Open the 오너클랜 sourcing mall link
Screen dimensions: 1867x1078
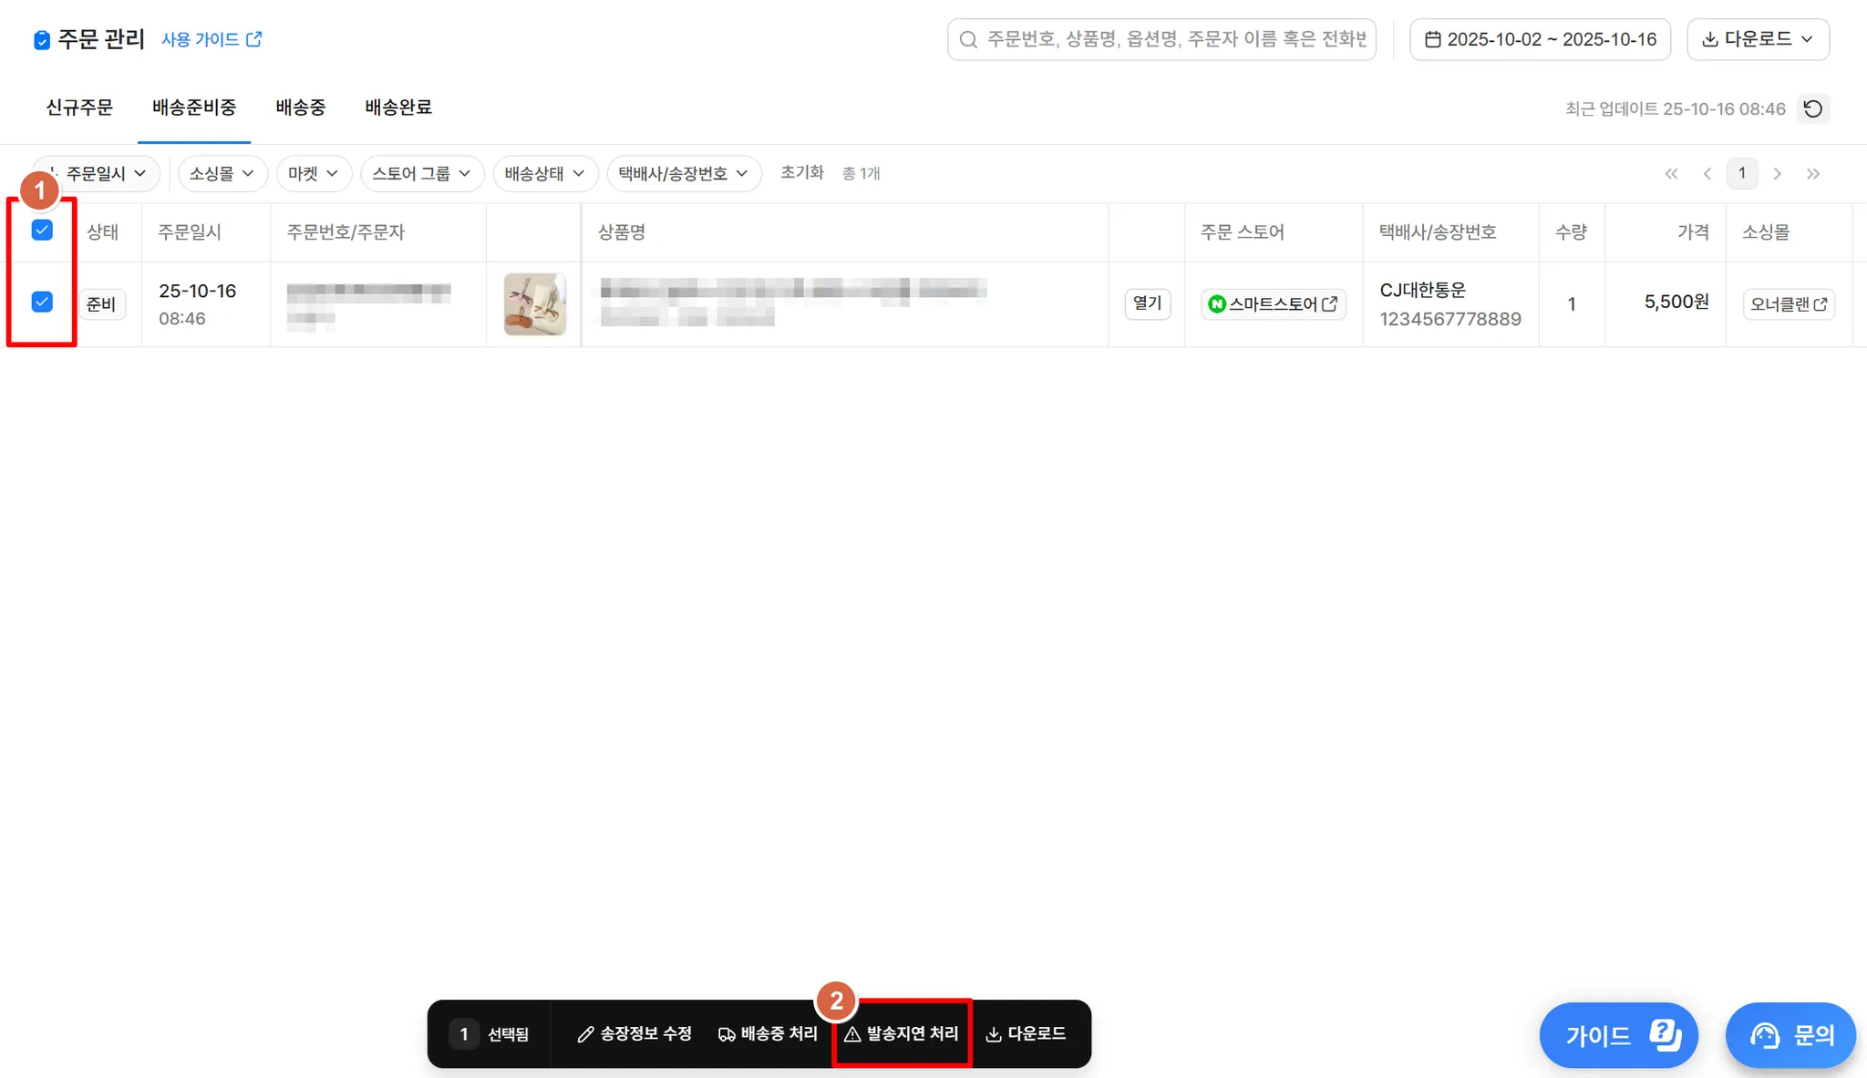[1788, 304]
